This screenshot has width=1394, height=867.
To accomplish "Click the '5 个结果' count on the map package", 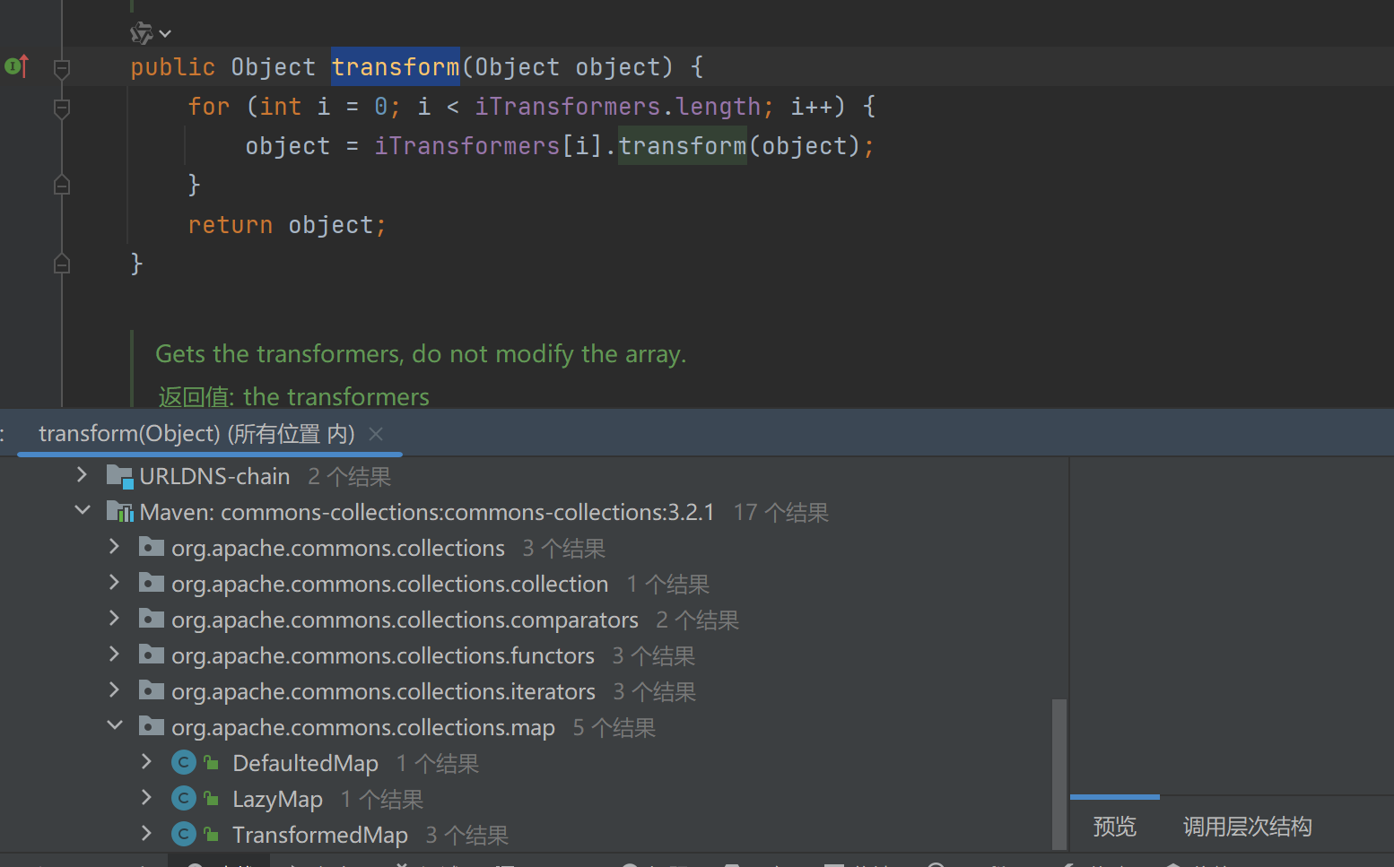I will tap(614, 727).
